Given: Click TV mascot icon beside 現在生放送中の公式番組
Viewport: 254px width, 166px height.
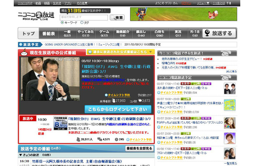Looking at the screenshot, I should pyautogui.click(x=24, y=52).
